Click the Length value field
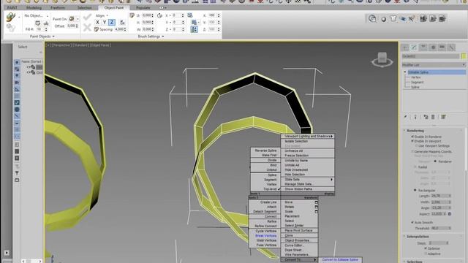Screen dimensions: 468x263 coord(440,196)
